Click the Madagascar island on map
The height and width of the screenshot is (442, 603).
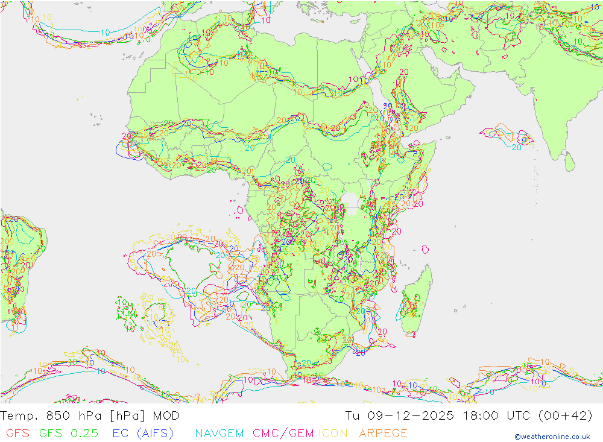(417, 300)
